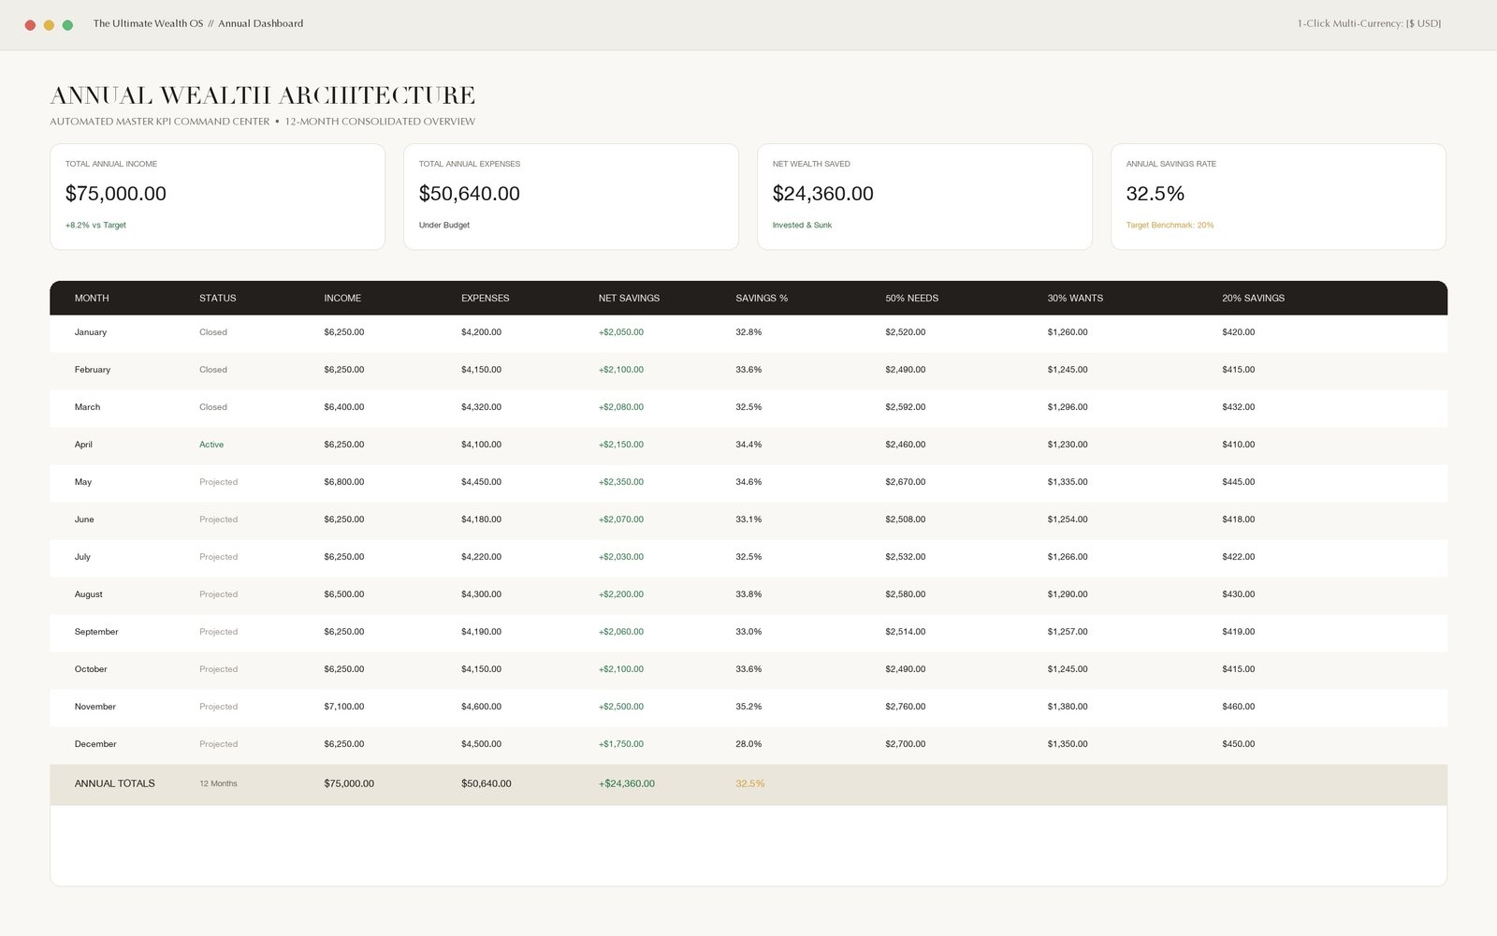
Task: Click the total net savings +$24,360.00
Action: point(627,783)
